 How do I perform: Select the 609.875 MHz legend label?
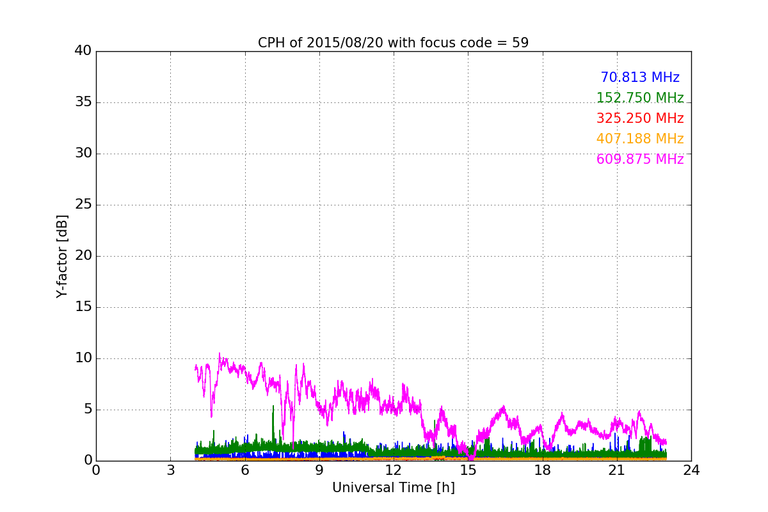pos(640,159)
